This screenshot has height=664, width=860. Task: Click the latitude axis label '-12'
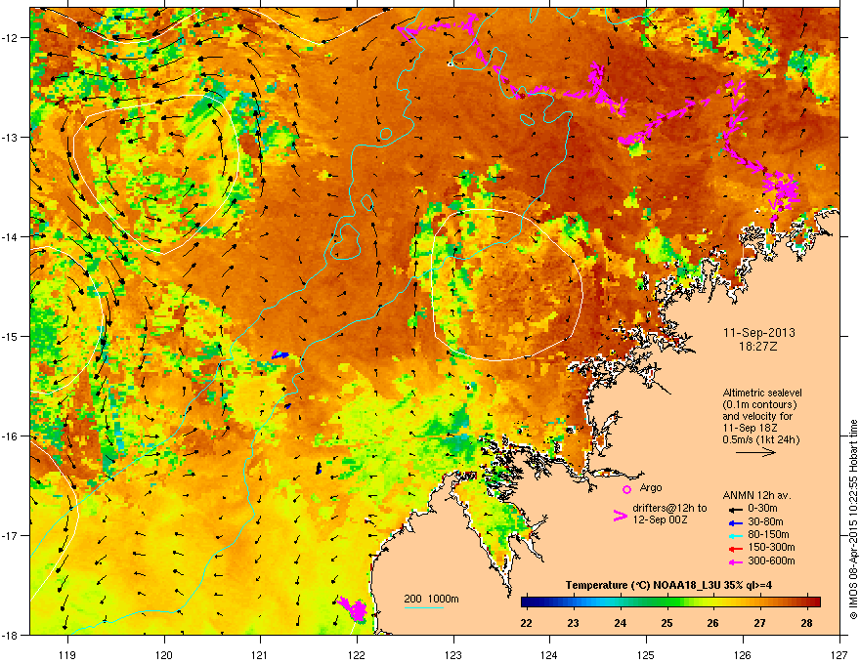pyautogui.click(x=10, y=37)
